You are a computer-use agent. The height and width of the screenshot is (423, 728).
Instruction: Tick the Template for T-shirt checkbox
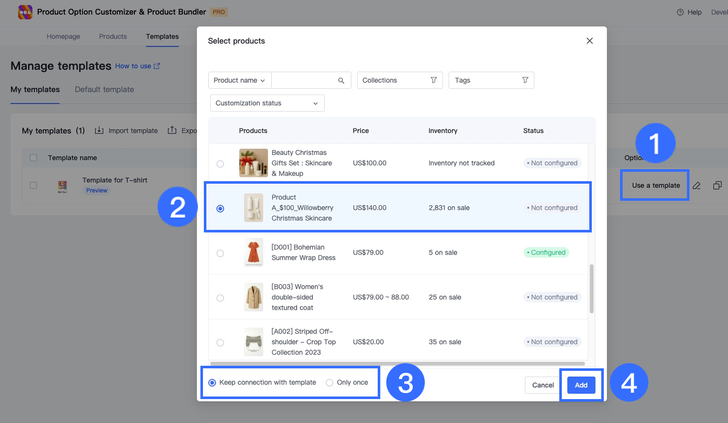(x=33, y=185)
